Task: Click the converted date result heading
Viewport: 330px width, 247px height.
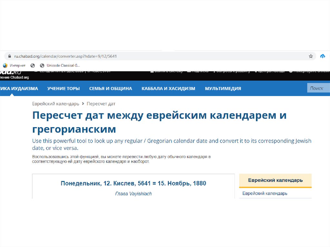Action: (x=133, y=184)
